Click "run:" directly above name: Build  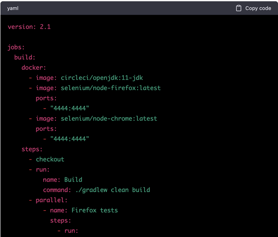(42, 170)
